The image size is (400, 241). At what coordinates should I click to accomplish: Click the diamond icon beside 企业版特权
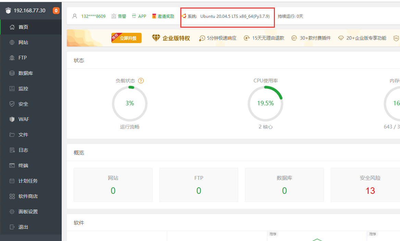[156, 38]
